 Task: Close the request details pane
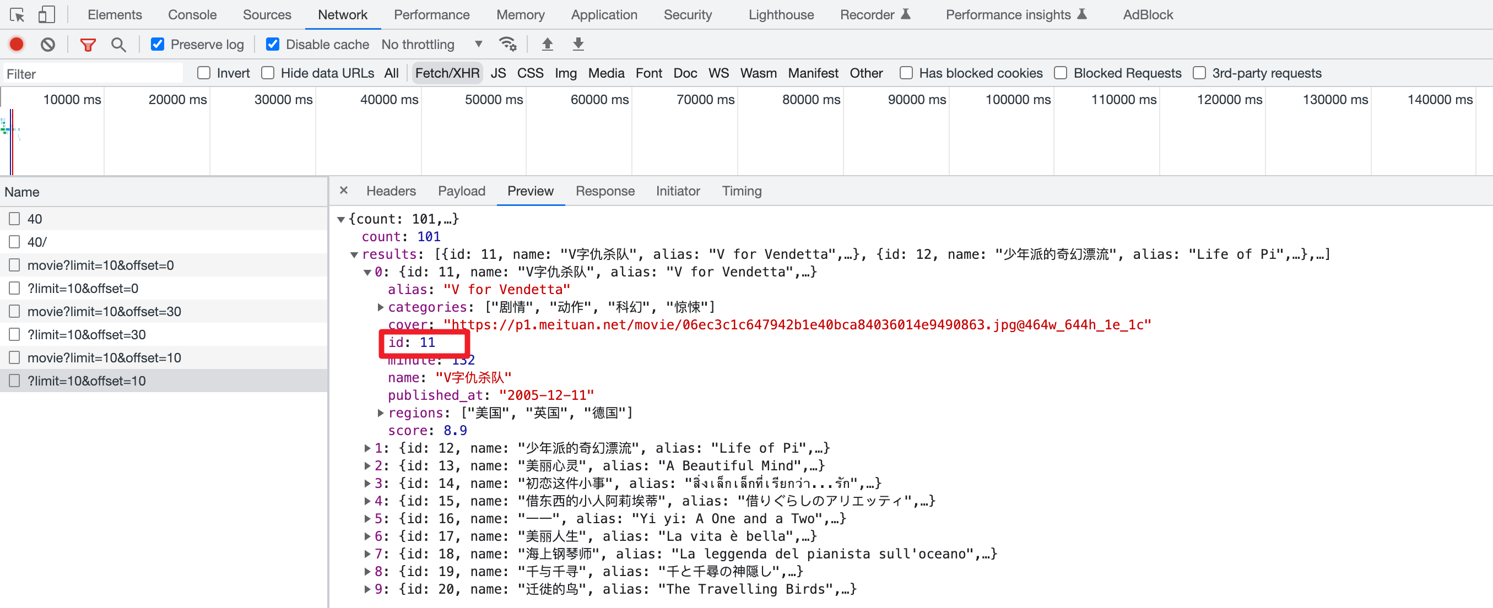(344, 190)
